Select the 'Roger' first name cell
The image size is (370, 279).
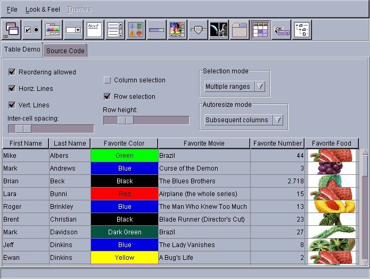pyautogui.click(x=26, y=206)
